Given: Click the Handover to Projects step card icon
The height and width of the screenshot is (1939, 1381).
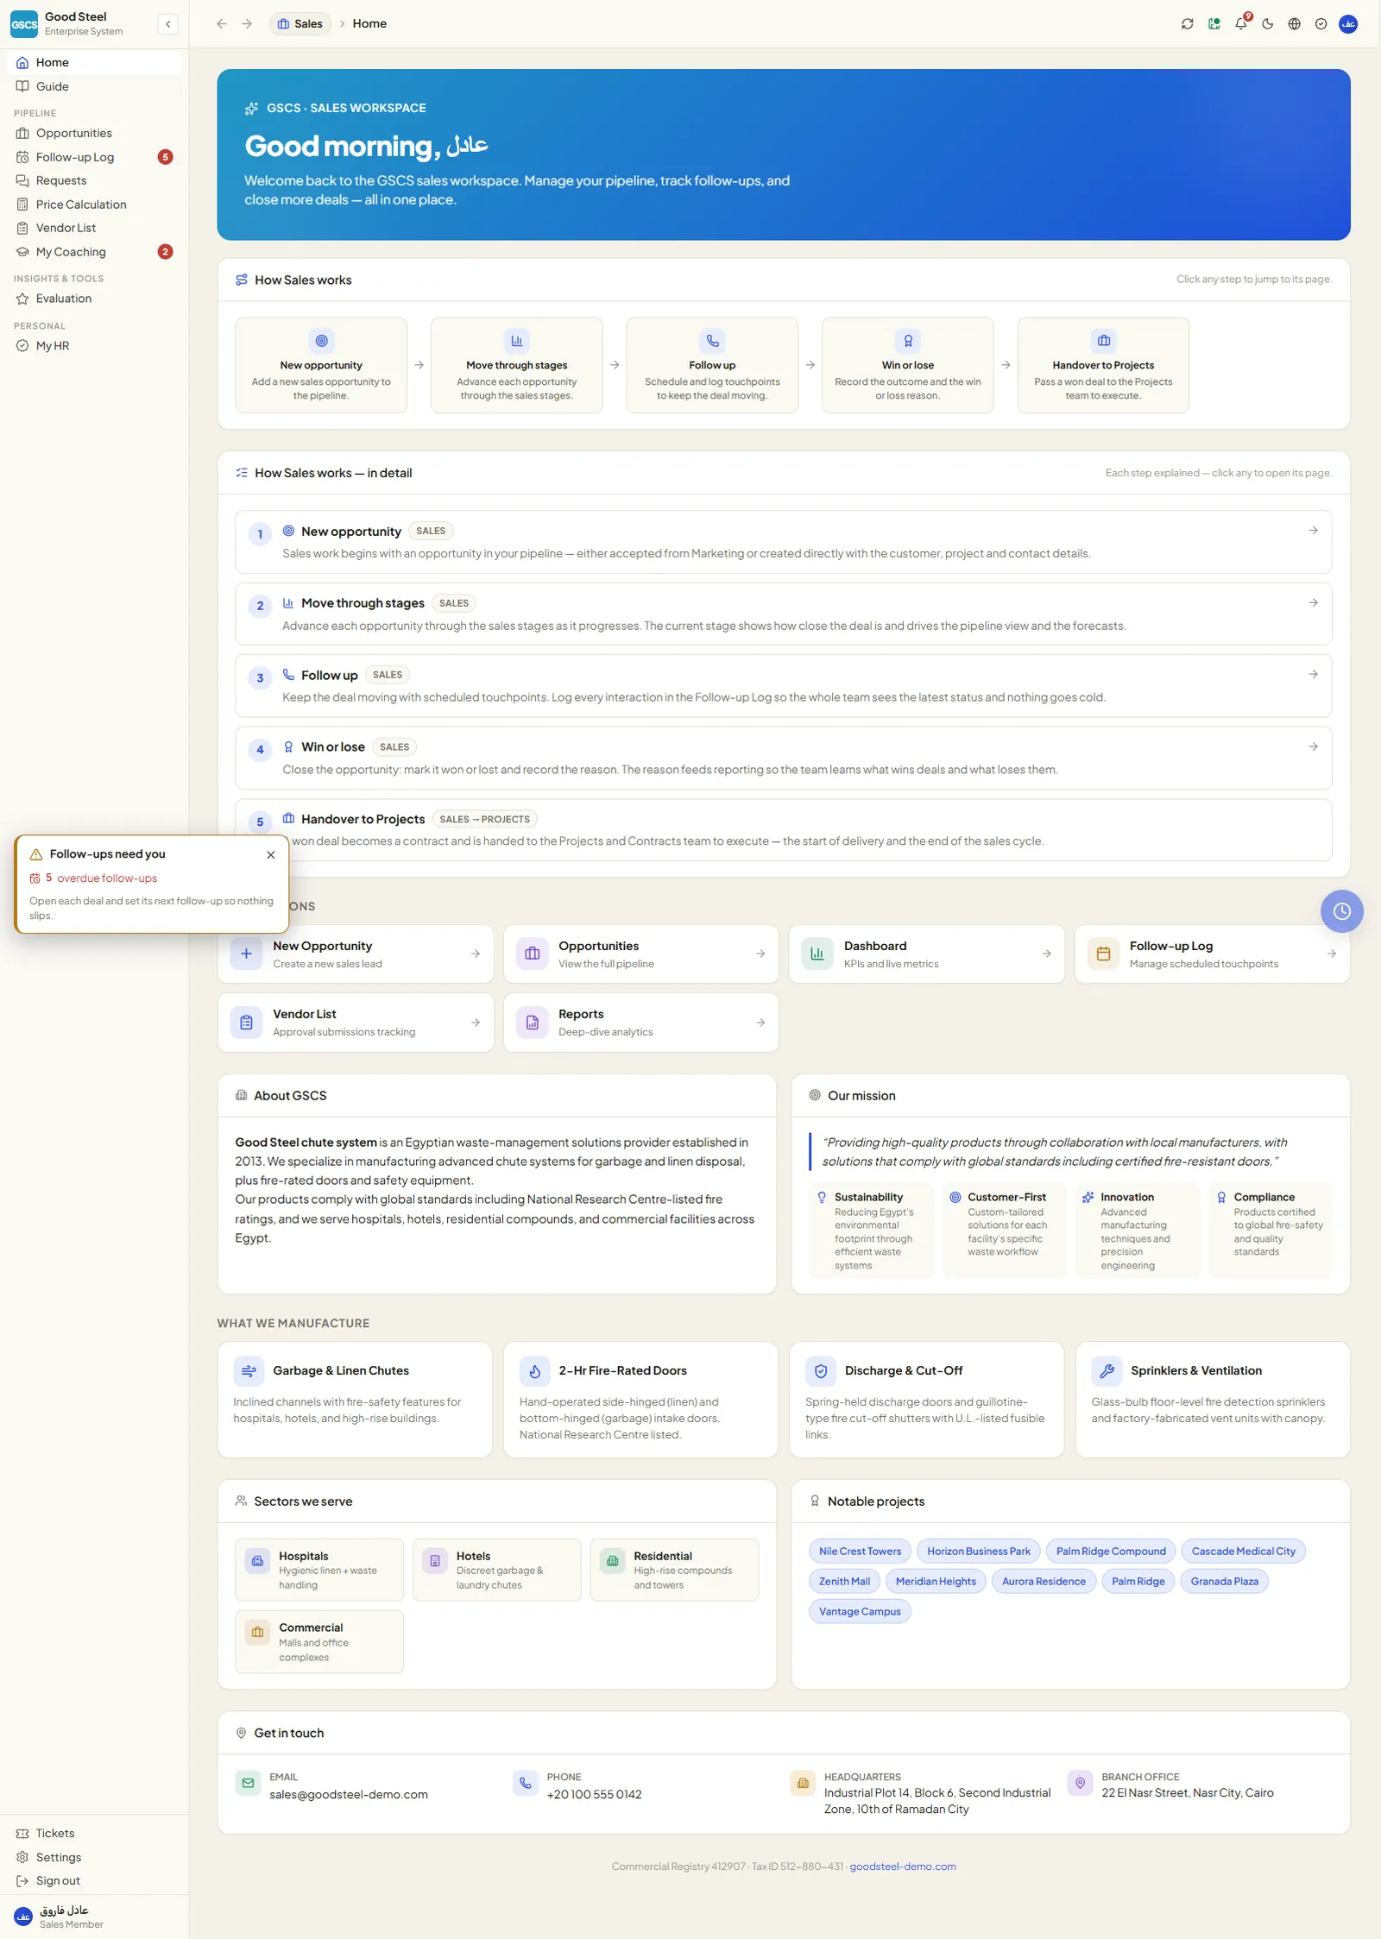Looking at the screenshot, I should [1103, 341].
